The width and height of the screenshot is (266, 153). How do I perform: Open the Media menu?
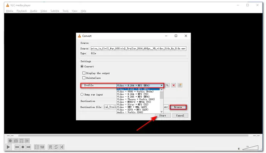tap(9, 11)
